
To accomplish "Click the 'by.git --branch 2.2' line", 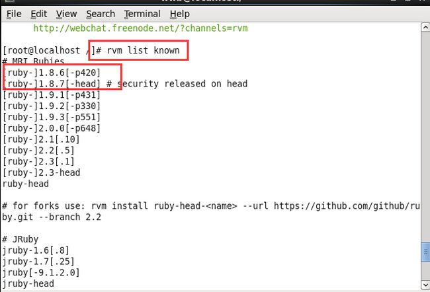I will pos(52,217).
